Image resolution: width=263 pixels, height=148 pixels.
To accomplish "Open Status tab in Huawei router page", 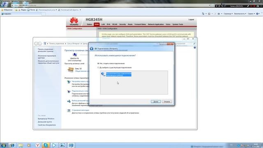I will pos(90,25).
